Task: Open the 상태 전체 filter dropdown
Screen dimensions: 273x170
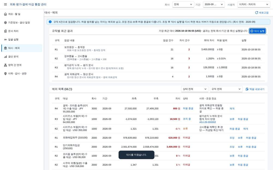Action: (x=195, y=89)
